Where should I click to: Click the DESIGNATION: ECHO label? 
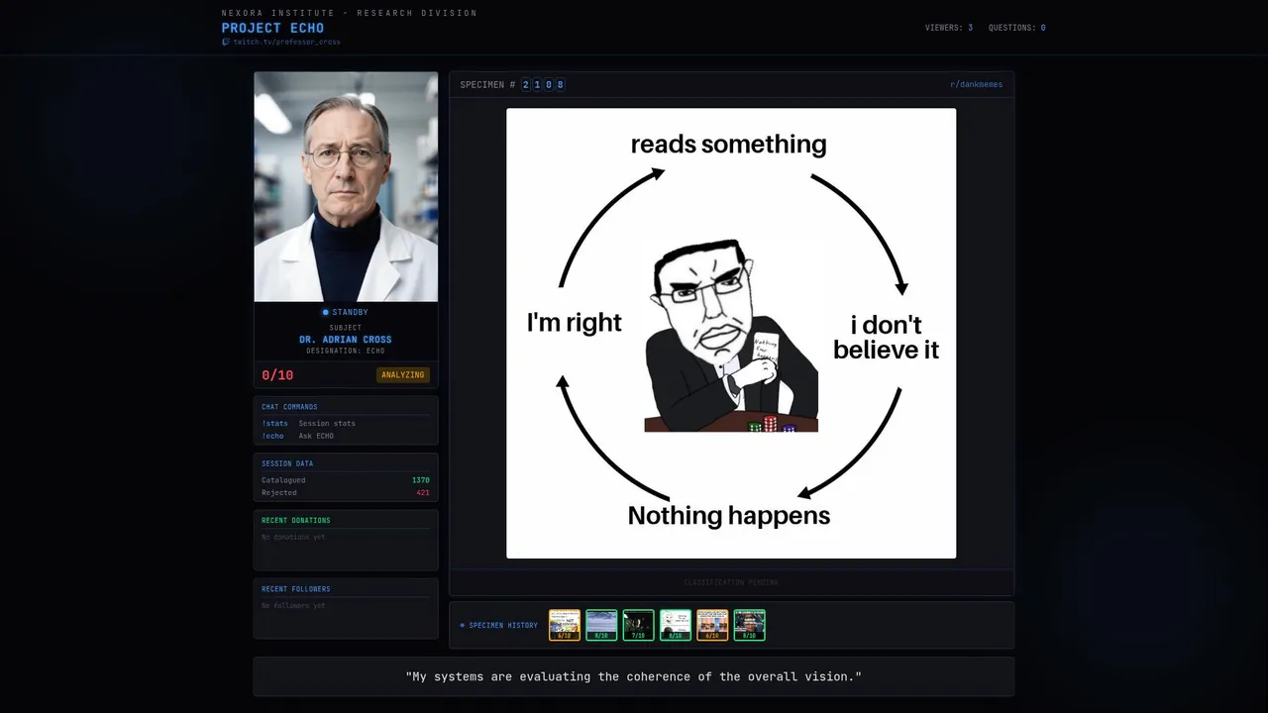coord(346,351)
